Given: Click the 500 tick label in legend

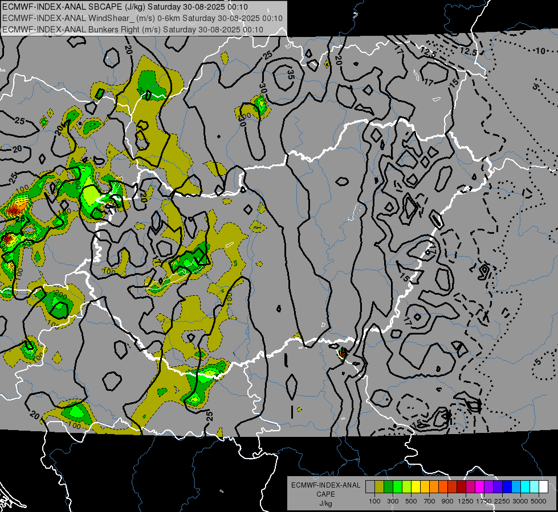Looking at the screenshot, I should tap(411, 501).
